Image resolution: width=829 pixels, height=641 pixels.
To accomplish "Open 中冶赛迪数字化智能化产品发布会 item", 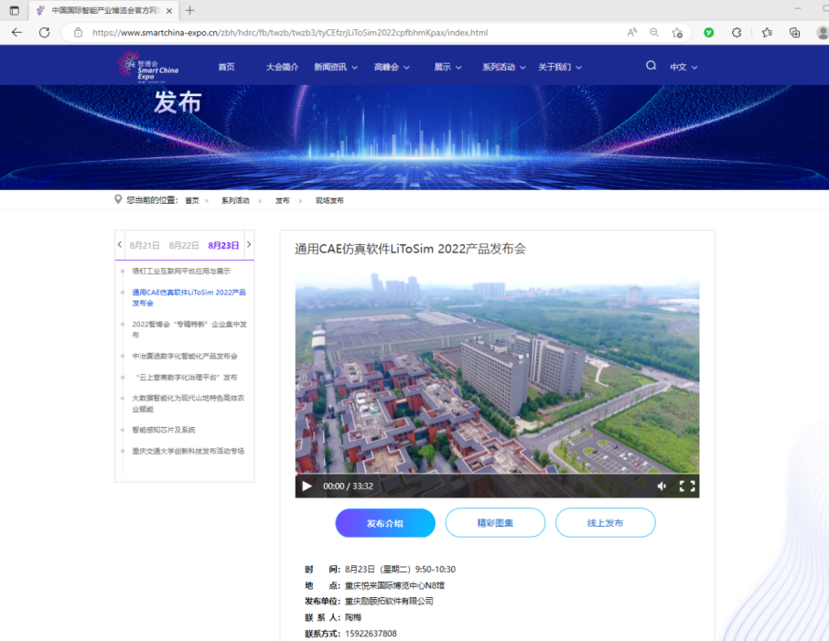I will (x=185, y=357).
